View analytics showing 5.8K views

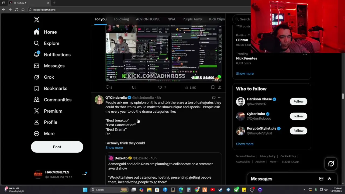coord(190,87)
